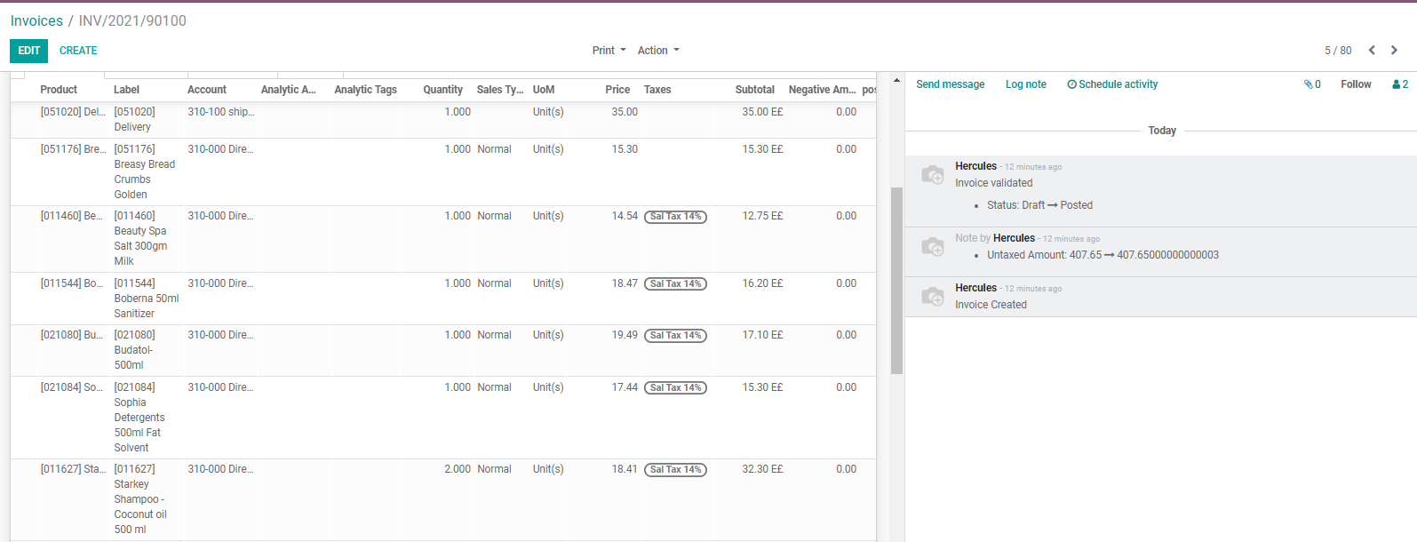Click avatar next to Invoice Created message
Screen dimensions: 1417x542
[x=932, y=297]
